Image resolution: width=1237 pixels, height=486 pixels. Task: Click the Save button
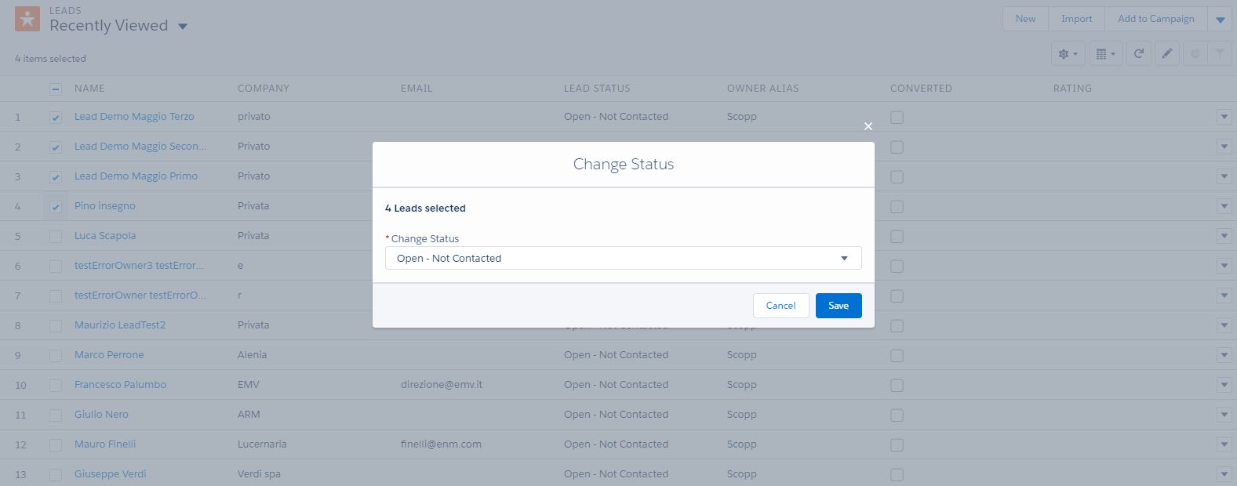point(838,306)
